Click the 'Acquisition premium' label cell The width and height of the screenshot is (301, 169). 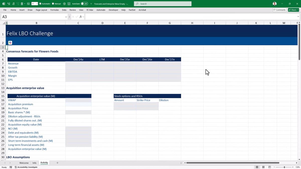pyautogui.click(x=36, y=104)
